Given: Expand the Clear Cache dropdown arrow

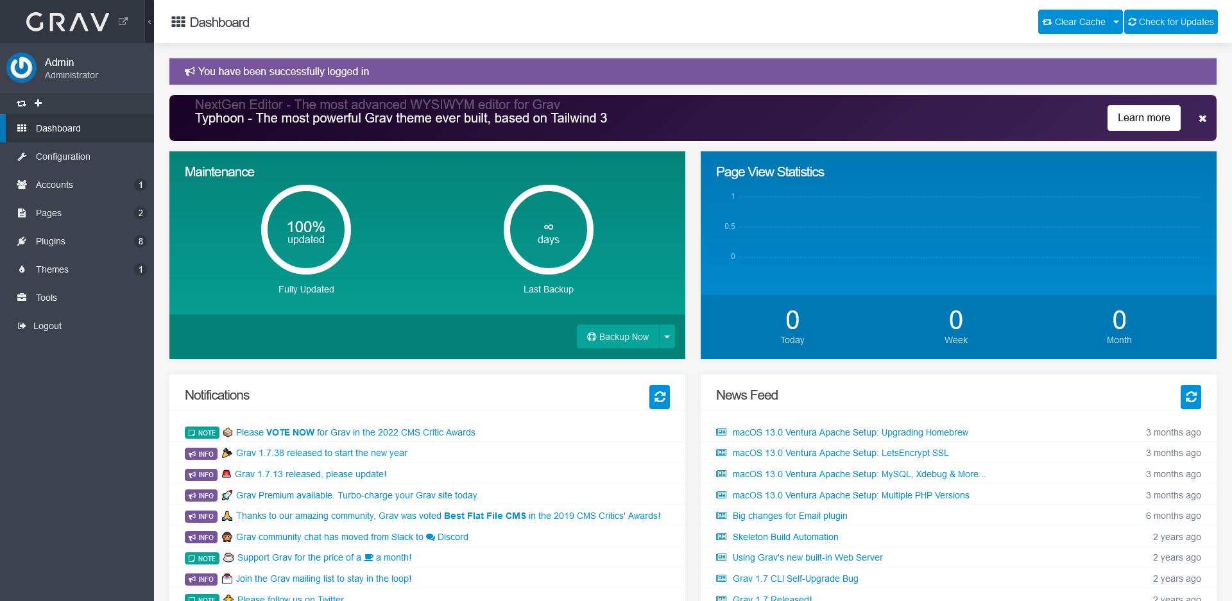Looking at the screenshot, I should pyautogui.click(x=1116, y=22).
